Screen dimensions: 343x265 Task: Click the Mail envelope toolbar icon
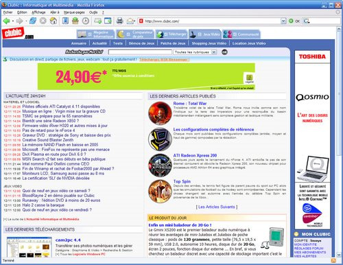[130, 21]
